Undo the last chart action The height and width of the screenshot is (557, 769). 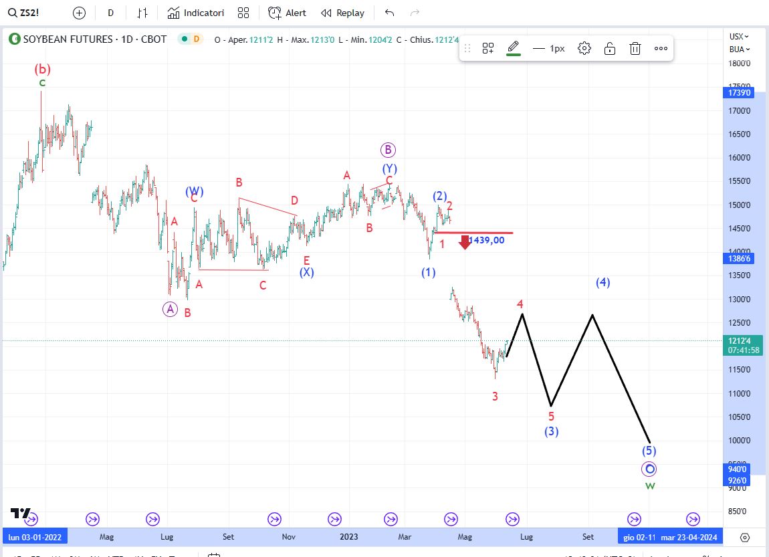coord(389,13)
